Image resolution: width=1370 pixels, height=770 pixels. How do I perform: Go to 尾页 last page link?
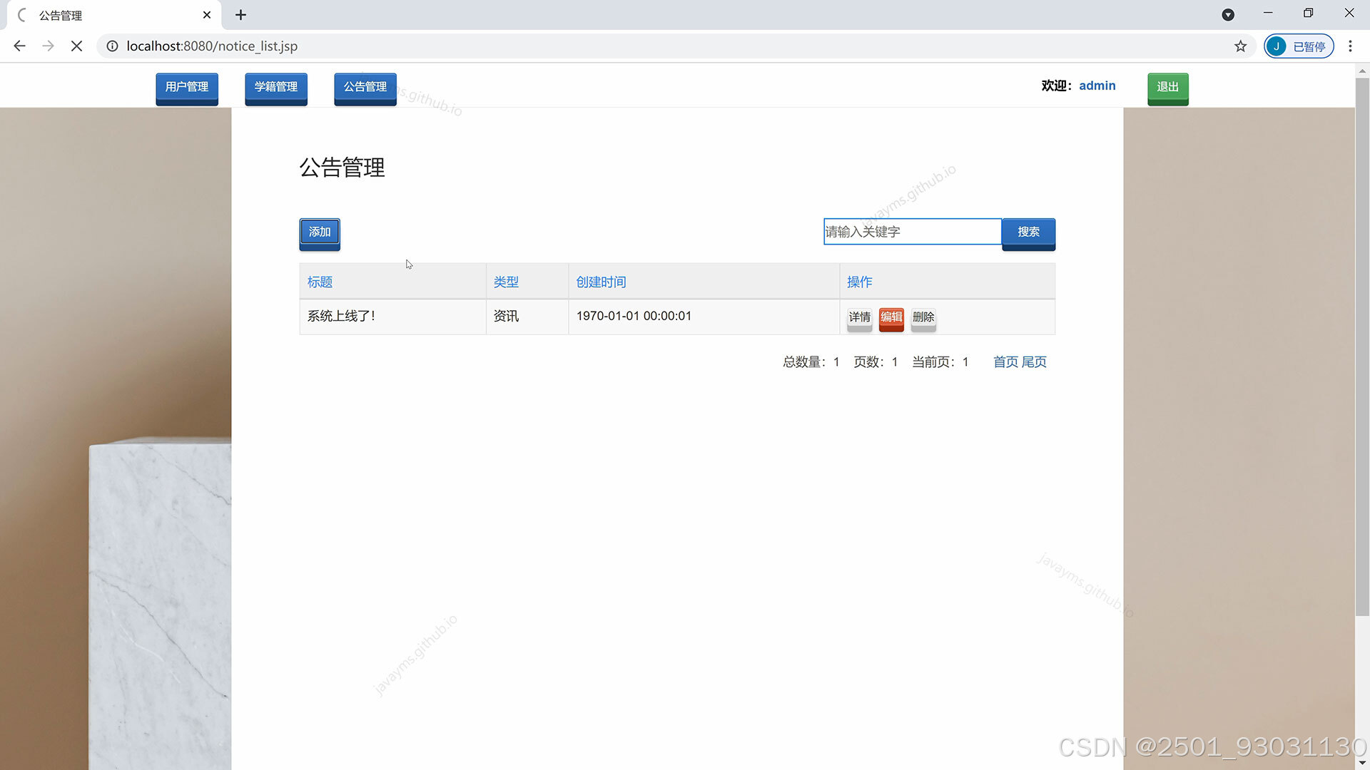(x=1034, y=362)
